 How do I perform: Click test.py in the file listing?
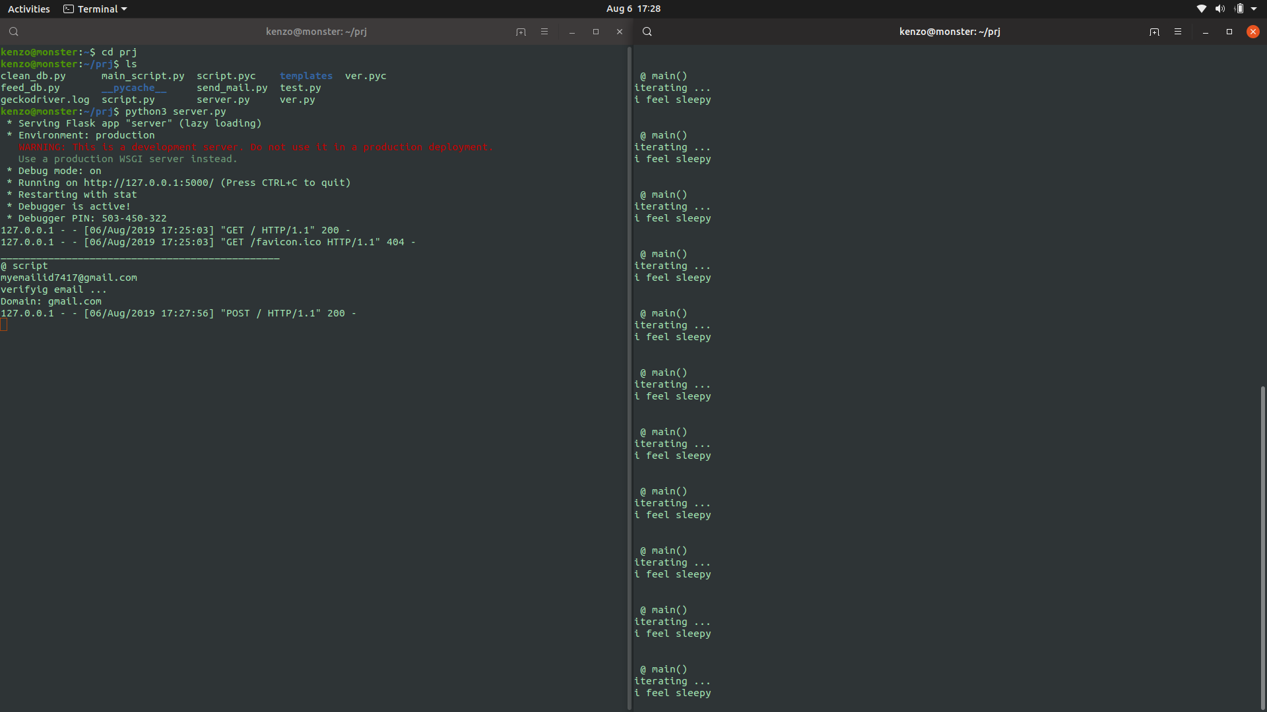coord(300,88)
